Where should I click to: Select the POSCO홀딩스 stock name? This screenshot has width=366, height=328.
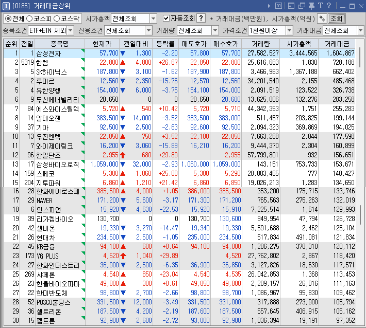click(54, 302)
